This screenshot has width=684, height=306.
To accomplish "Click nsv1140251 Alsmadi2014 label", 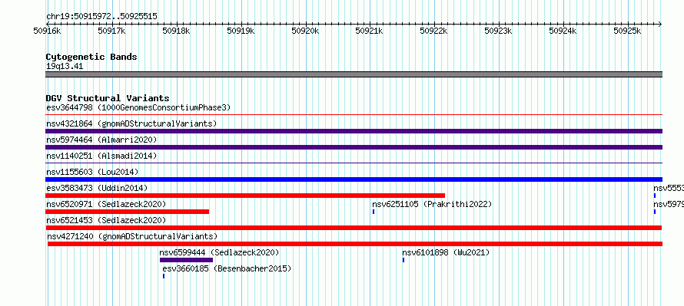I will click(101, 156).
